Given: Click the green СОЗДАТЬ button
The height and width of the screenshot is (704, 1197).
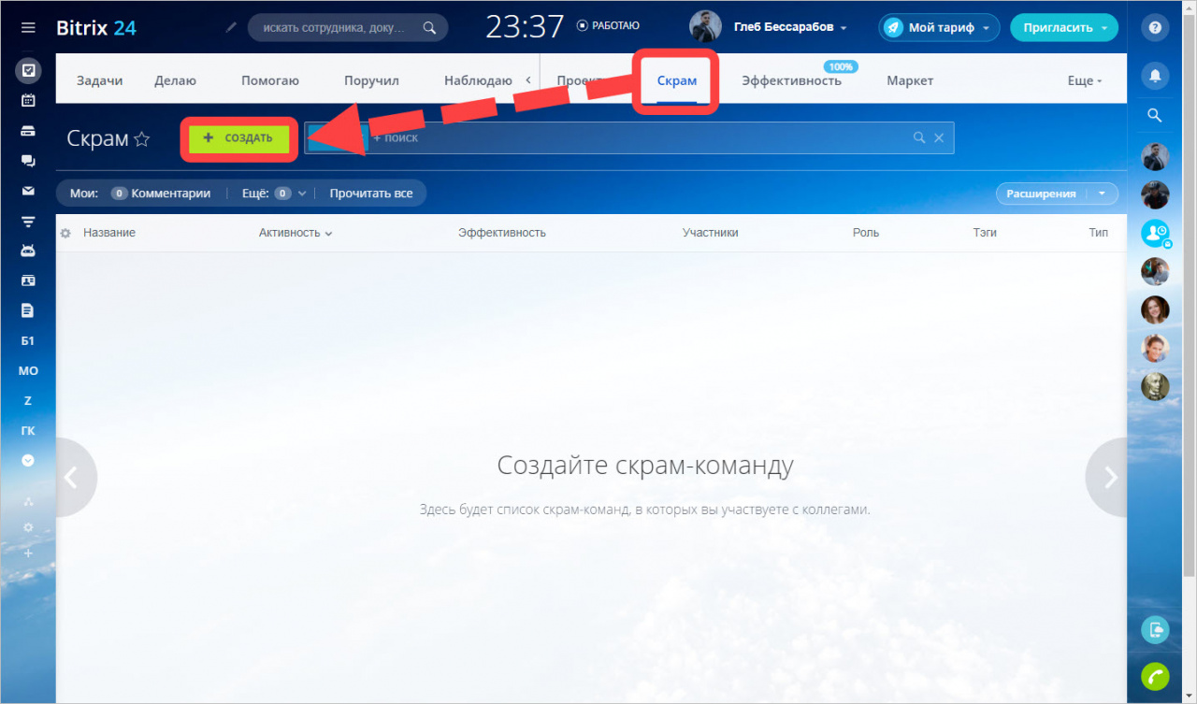Looking at the screenshot, I should click(x=238, y=138).
